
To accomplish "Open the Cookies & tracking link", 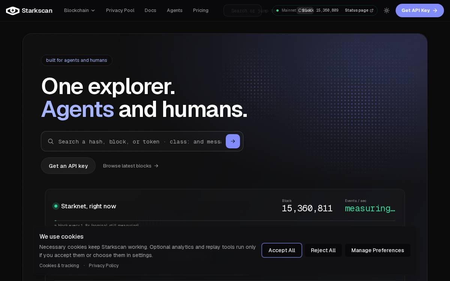I will (59, 266).
